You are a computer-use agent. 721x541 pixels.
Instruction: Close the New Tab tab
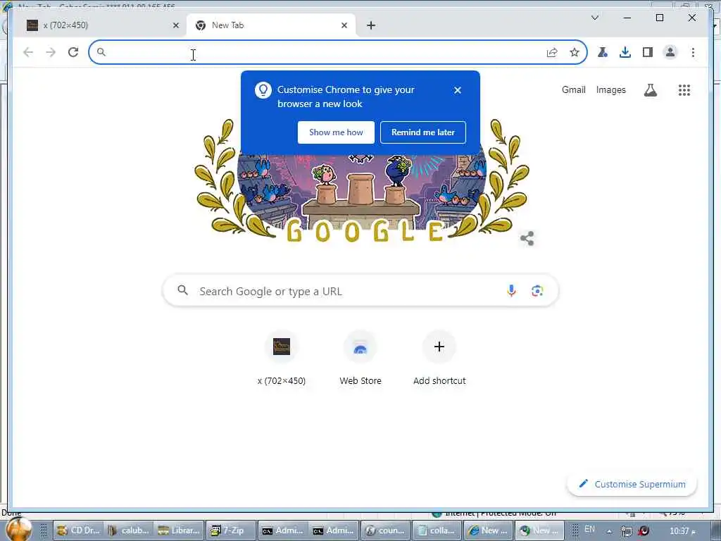[344, 25]
